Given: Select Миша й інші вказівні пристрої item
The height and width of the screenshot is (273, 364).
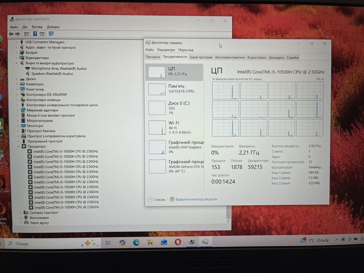Looking at the screenshot, I should pos(51,115).
